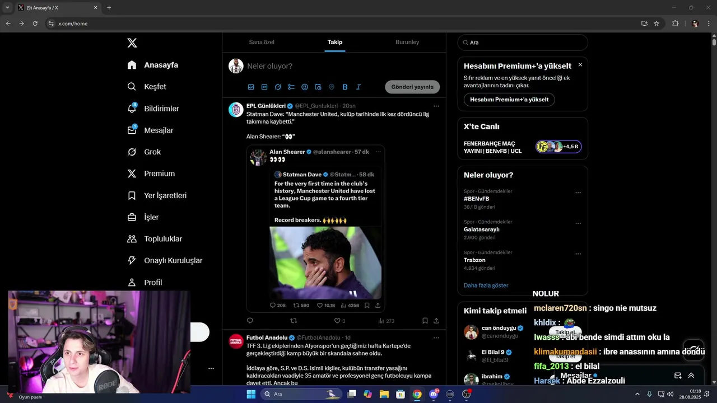Image resolution: width=717 pixels, height=403 pixels.
Task: Open Chrome extensions puzzle icon
Action: point(675,24)
